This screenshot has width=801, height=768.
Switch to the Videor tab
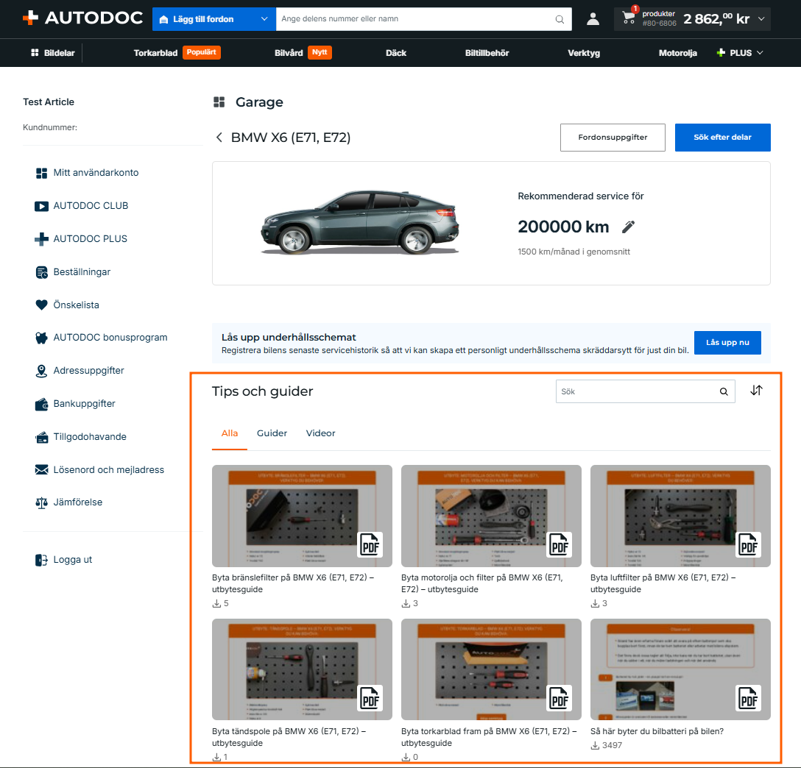(x=320, y=433)
